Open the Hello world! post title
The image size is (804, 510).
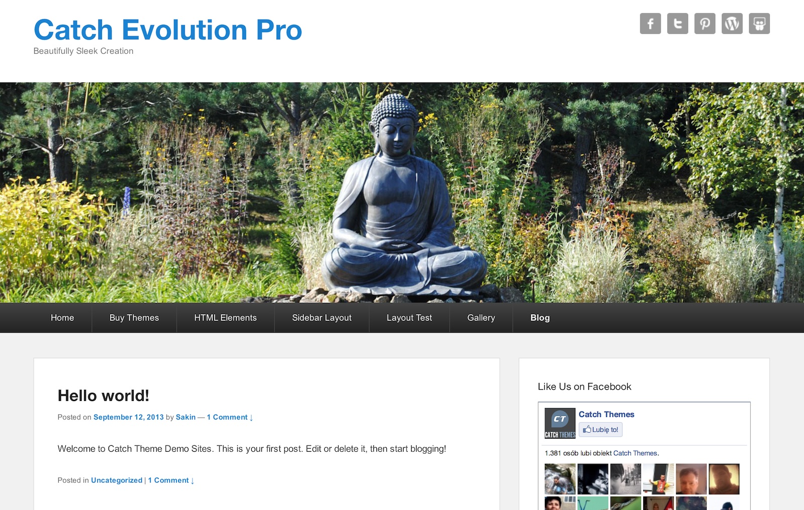104,395
